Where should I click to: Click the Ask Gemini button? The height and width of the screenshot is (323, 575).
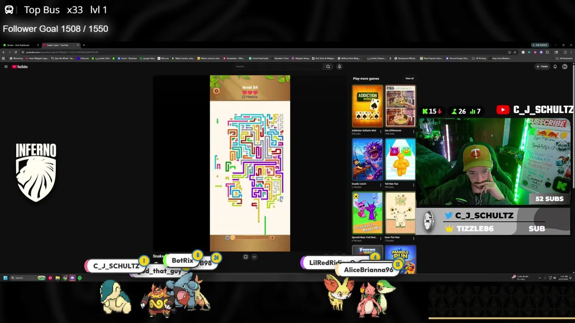(540, 45)
